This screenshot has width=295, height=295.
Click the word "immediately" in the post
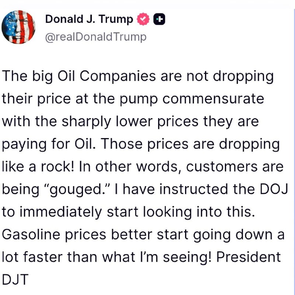tap(60, 212)
